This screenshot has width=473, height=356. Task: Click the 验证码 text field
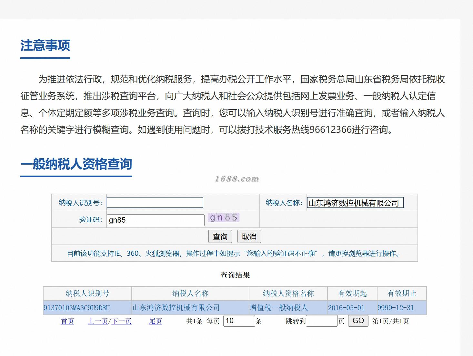point(156,220)
